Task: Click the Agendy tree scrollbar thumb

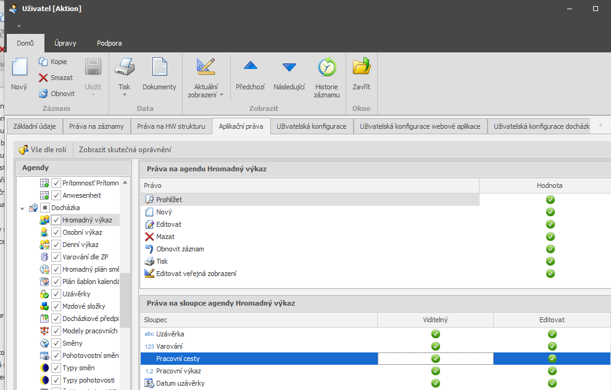Action: 125,300
